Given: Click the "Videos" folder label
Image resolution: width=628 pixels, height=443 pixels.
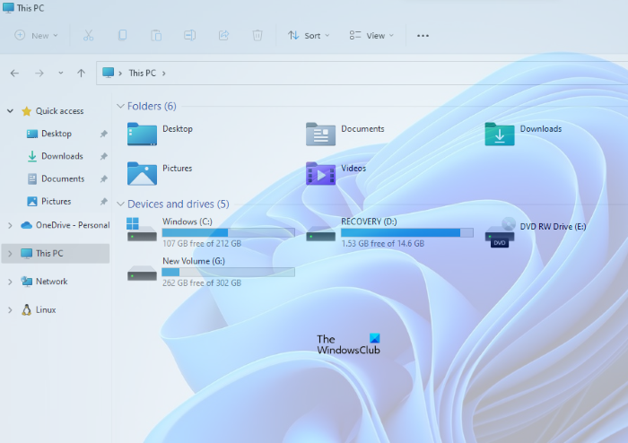Looking at the screenshot, I should click(x=353, y=168).
